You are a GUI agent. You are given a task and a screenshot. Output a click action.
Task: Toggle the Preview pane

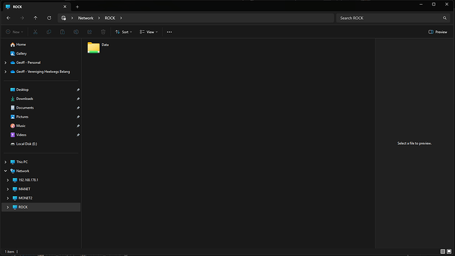438,32
